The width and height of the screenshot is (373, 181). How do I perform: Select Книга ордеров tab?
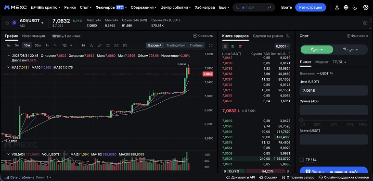click(x=235, y=36)
